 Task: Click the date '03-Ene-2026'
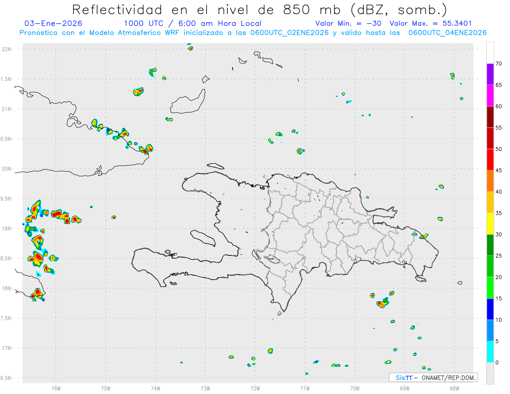tap(54, 23)
